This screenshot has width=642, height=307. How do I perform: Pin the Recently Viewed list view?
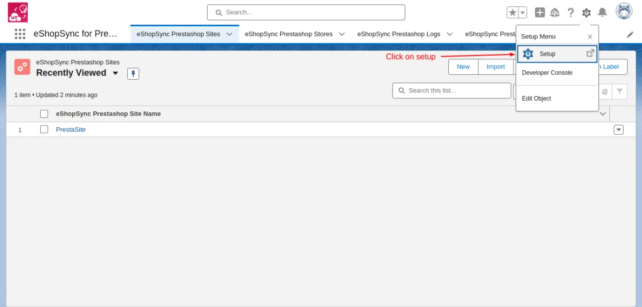tap(133, 74)
